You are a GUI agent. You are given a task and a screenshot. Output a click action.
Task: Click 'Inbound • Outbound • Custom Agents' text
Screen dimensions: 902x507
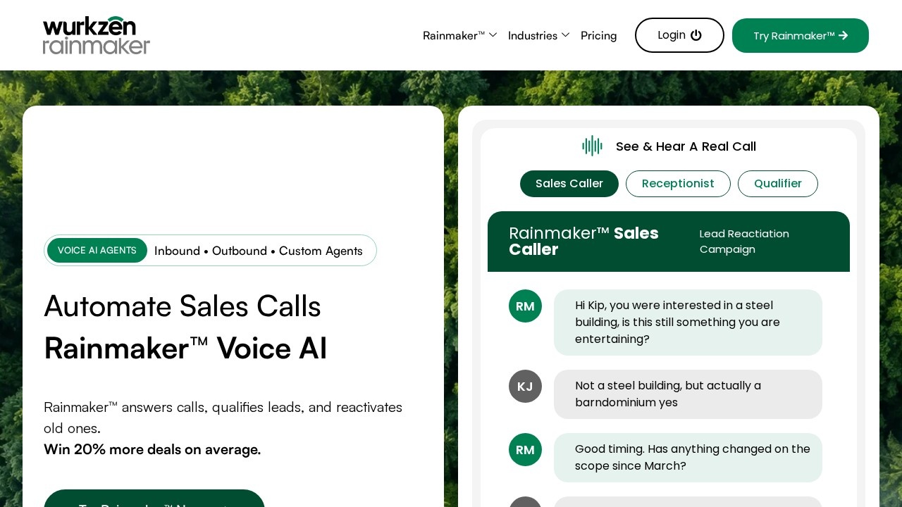[x=259, y=251]
